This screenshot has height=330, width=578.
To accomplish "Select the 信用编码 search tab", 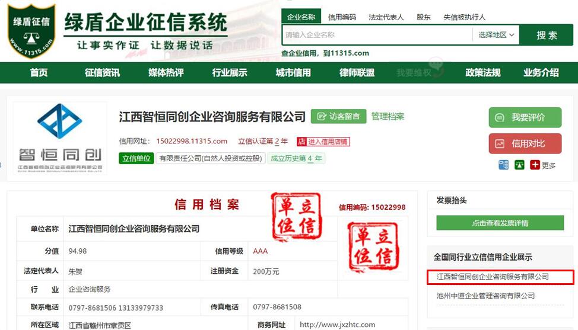I will click(342, 17).
